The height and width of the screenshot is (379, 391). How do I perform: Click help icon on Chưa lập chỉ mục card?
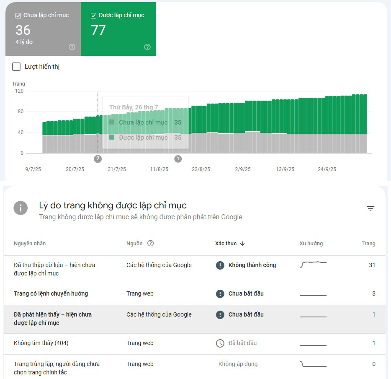(x=72, y=47)
